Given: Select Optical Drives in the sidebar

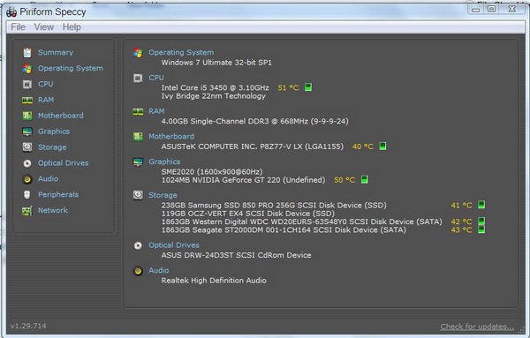Looking at the screenshot, I should 64,163.
